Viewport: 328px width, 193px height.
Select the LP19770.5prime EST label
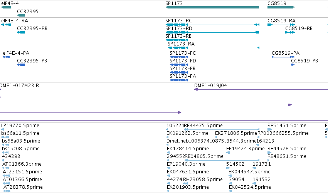pyautogui.click(x=20, y=126)
